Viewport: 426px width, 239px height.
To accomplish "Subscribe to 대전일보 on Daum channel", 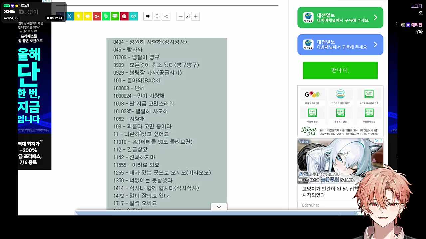I will [x=340, y=44].
